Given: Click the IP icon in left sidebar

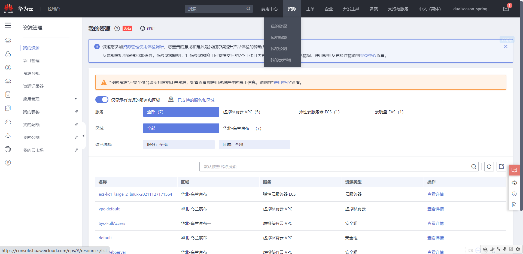Looking at the screenshot, I should point(8,163).
